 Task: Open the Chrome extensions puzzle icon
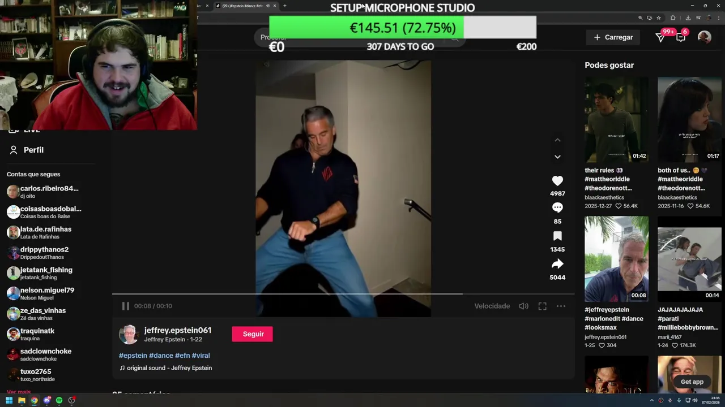pyautogui.click(x=673, y=18)
